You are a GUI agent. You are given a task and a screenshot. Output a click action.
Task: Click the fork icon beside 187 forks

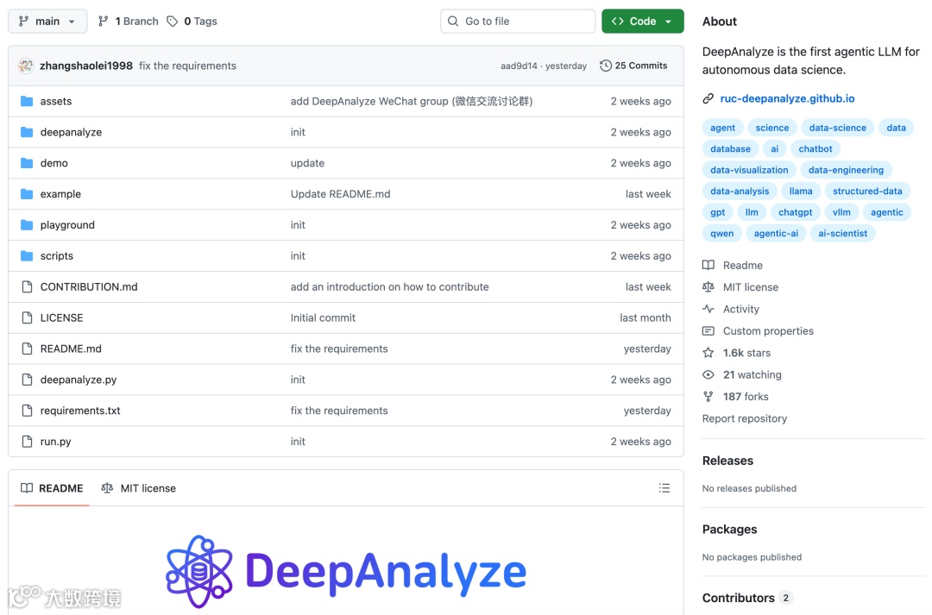click(x=708, y=397)
